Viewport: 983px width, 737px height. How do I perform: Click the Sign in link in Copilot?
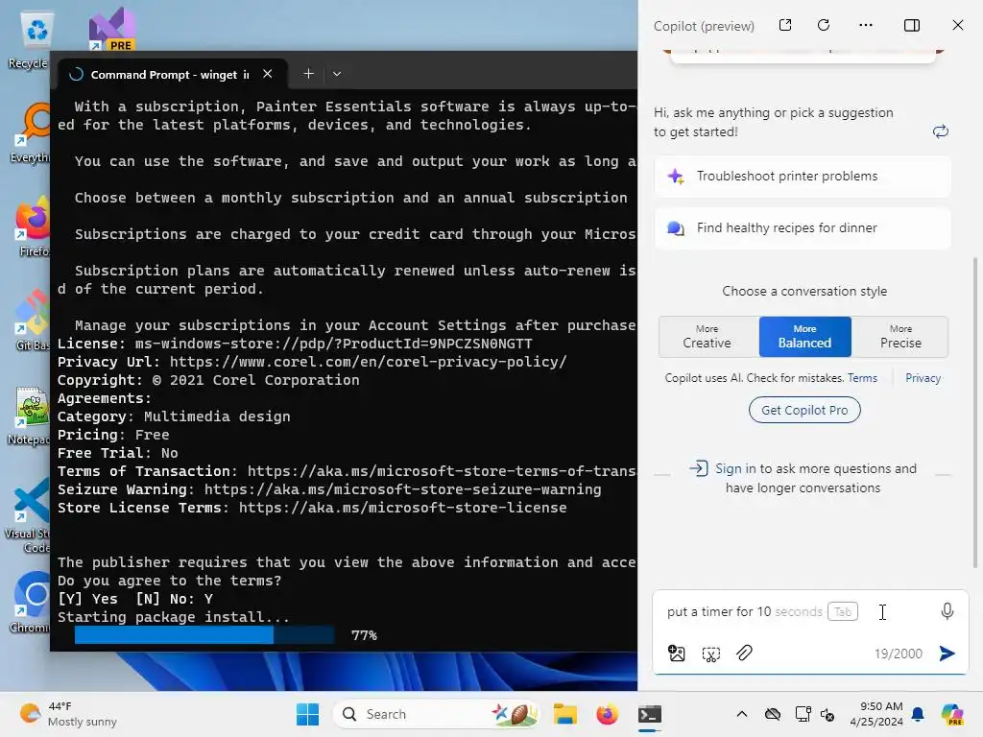(x=734, y=468)
